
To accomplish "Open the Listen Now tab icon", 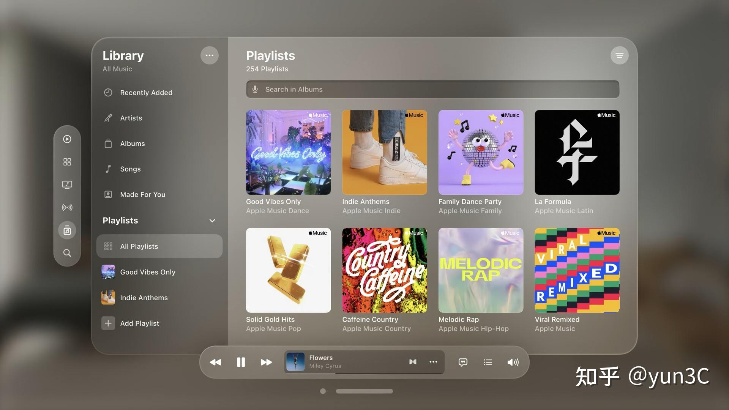I will tap(67, 139).
